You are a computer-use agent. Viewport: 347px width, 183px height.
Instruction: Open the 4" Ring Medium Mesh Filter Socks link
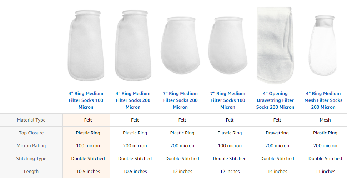[x=323, y=100]
